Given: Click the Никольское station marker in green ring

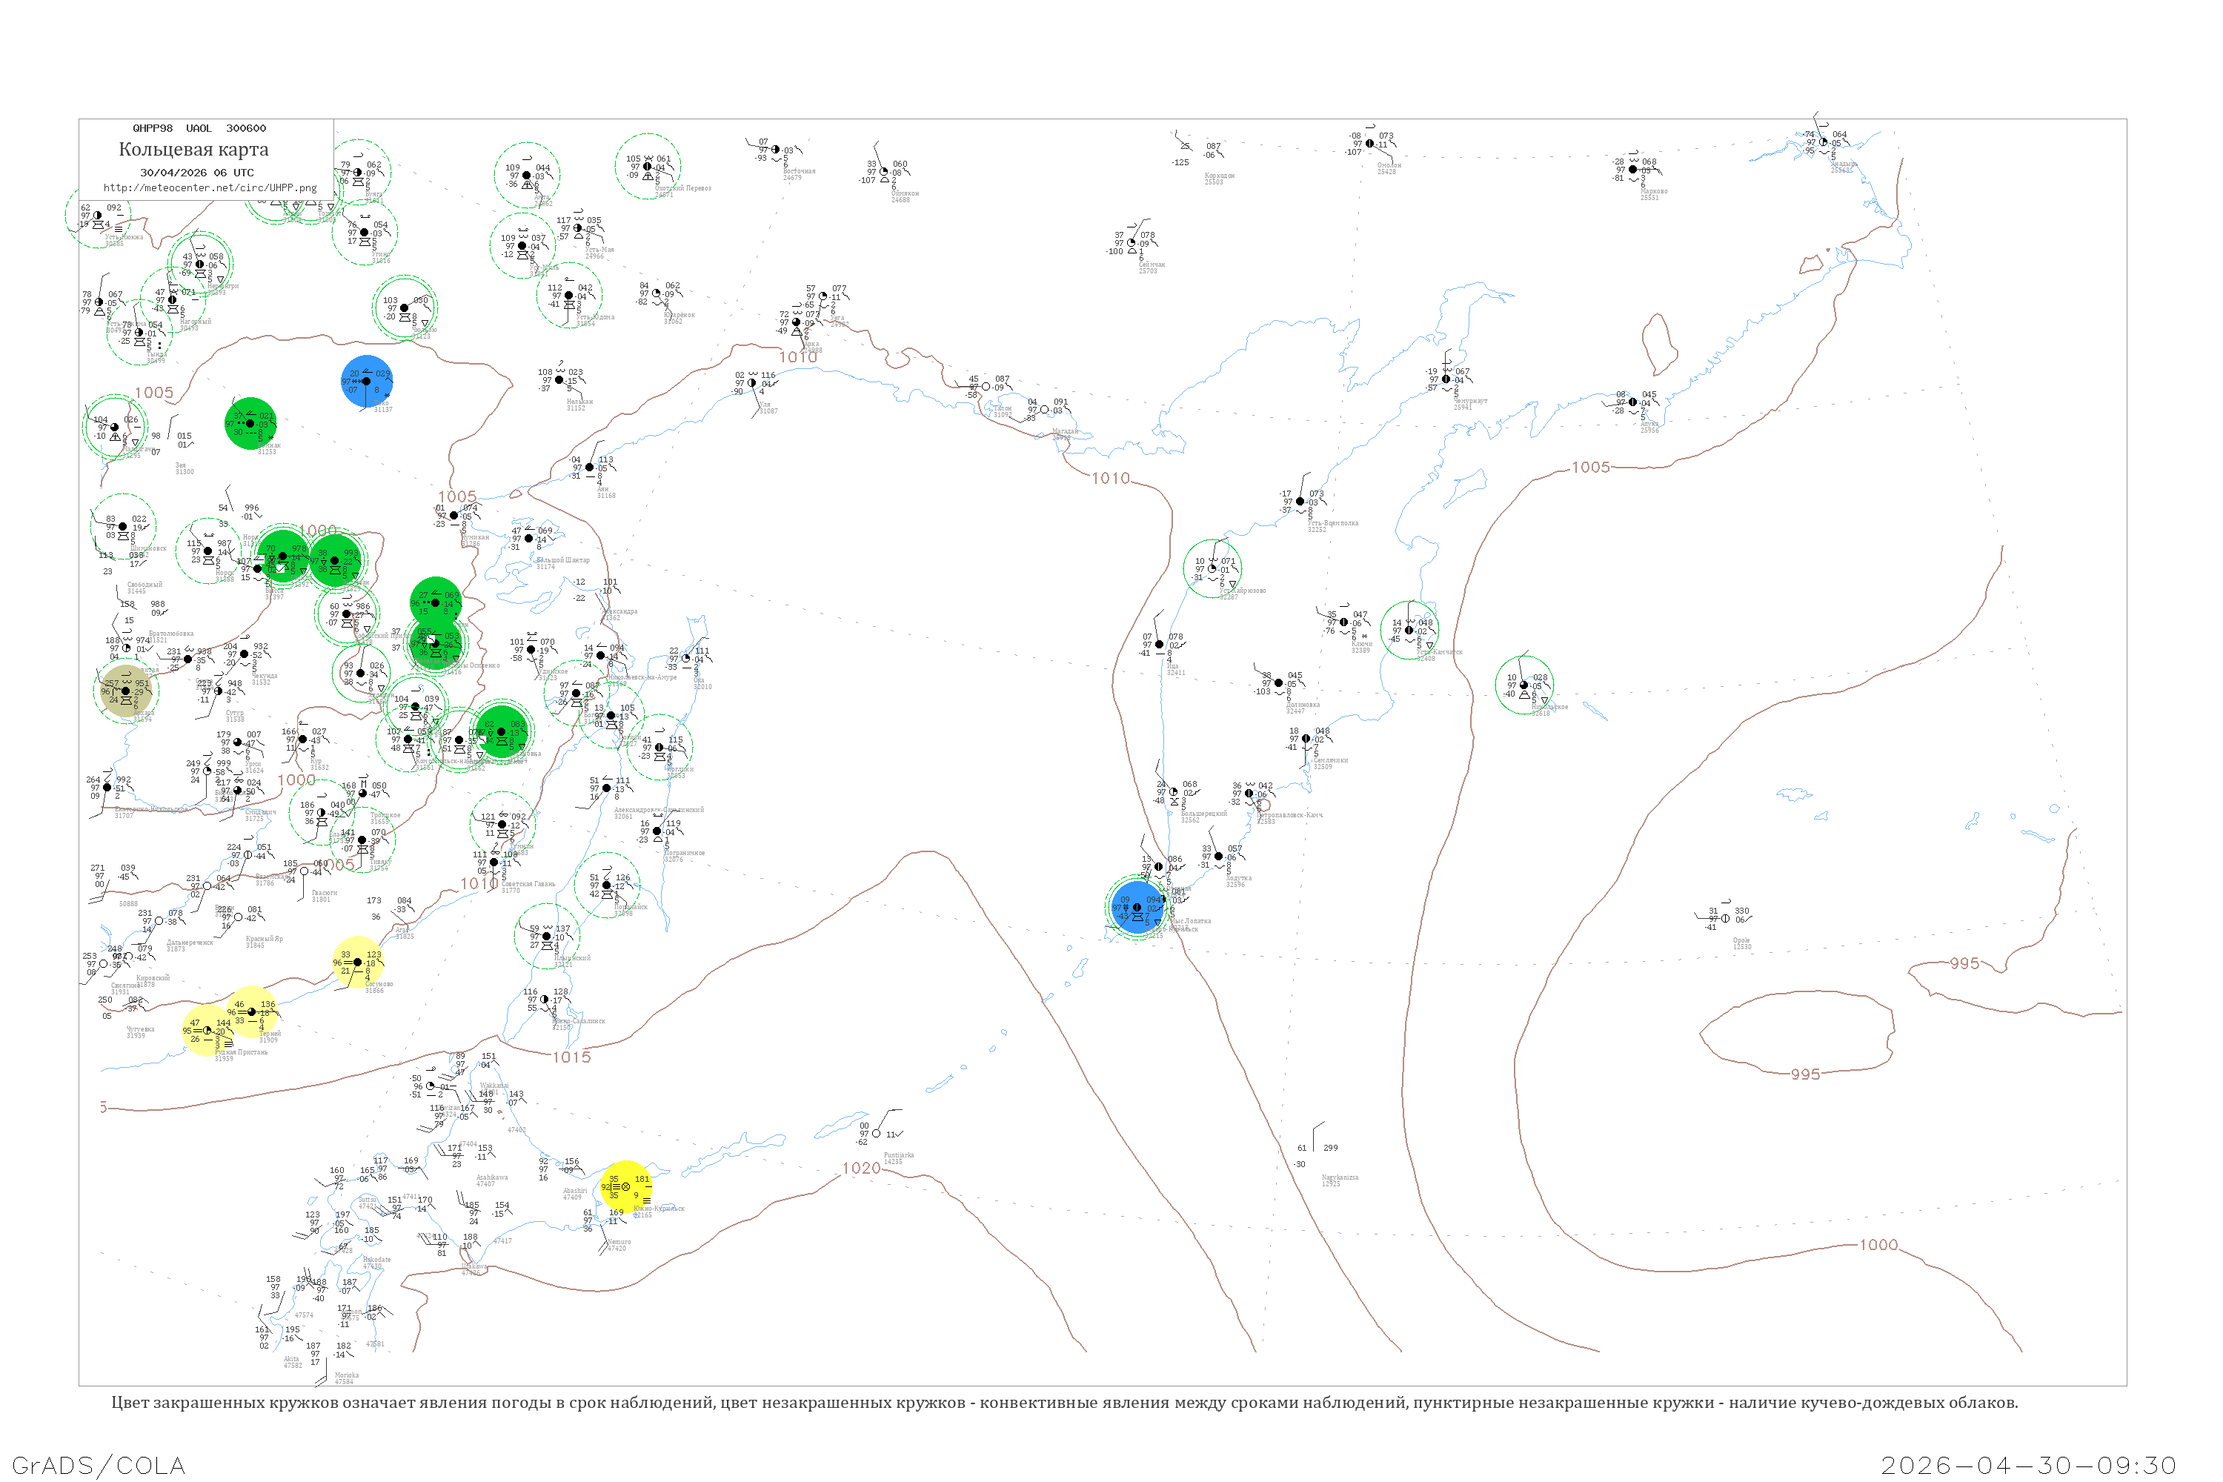Looking at the screenshot, I should [x=1523, y=684].
